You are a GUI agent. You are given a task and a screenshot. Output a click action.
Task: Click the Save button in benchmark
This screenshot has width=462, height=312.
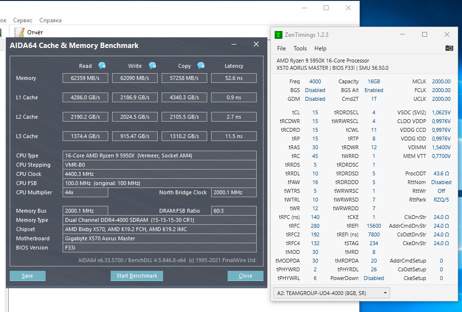pos(27,276)
